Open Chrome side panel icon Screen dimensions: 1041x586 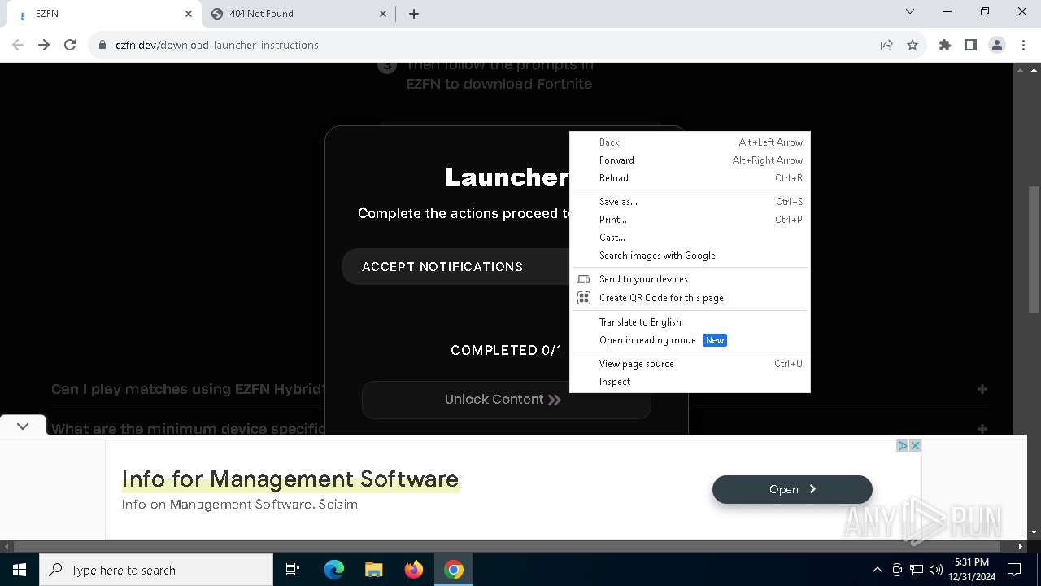pyautogui.click(x=971, y=45)
